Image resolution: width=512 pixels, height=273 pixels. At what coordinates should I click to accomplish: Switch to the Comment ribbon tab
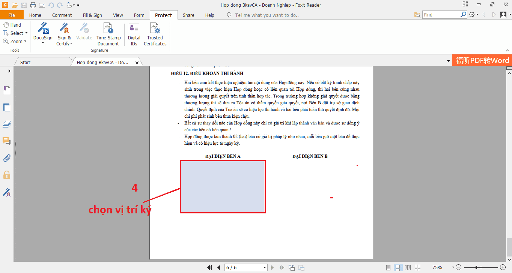[62, 15]
